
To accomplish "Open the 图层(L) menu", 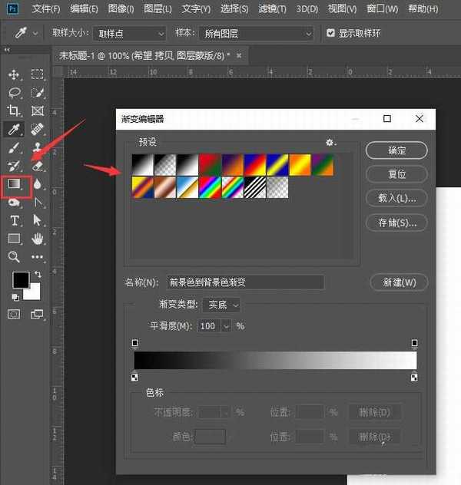I will [x=158, y=9].
